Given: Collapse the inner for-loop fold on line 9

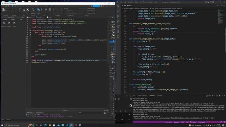Looking at the screenshot, I should click(x=30, y=35).
